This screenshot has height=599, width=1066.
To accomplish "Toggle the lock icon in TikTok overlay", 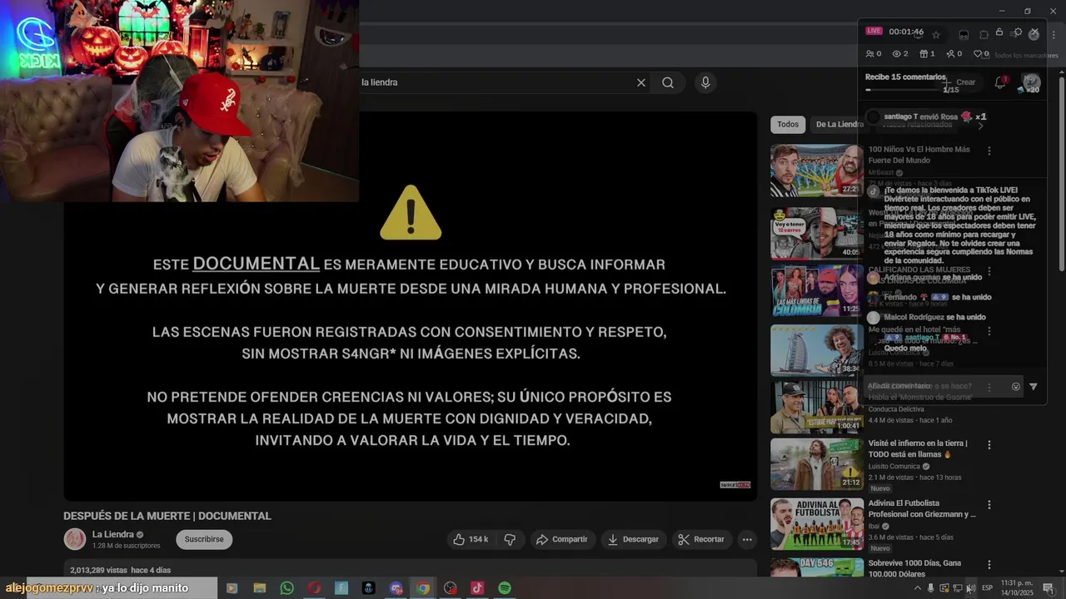I will [x=999, y=32].
